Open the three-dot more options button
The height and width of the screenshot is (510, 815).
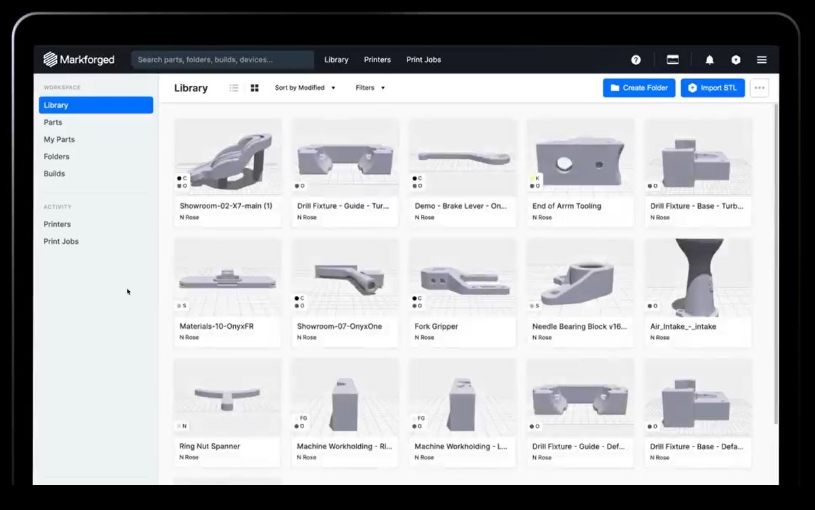pyautogui.click(x=759, y=88)
